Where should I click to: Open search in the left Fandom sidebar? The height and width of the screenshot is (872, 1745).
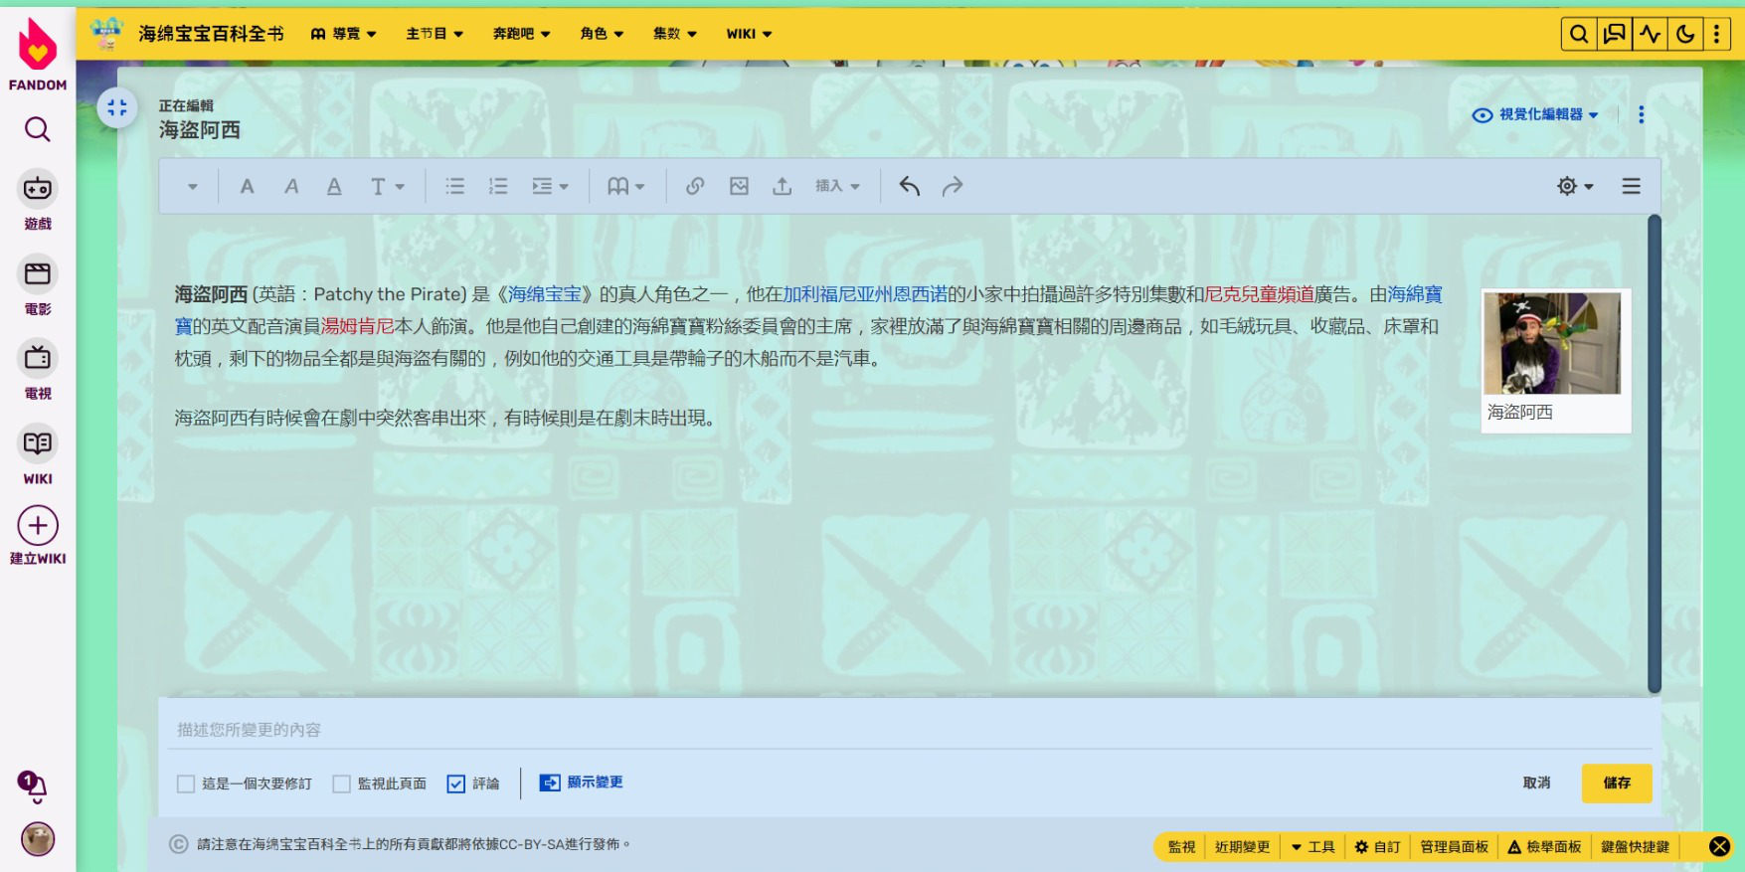pos(38,129)
